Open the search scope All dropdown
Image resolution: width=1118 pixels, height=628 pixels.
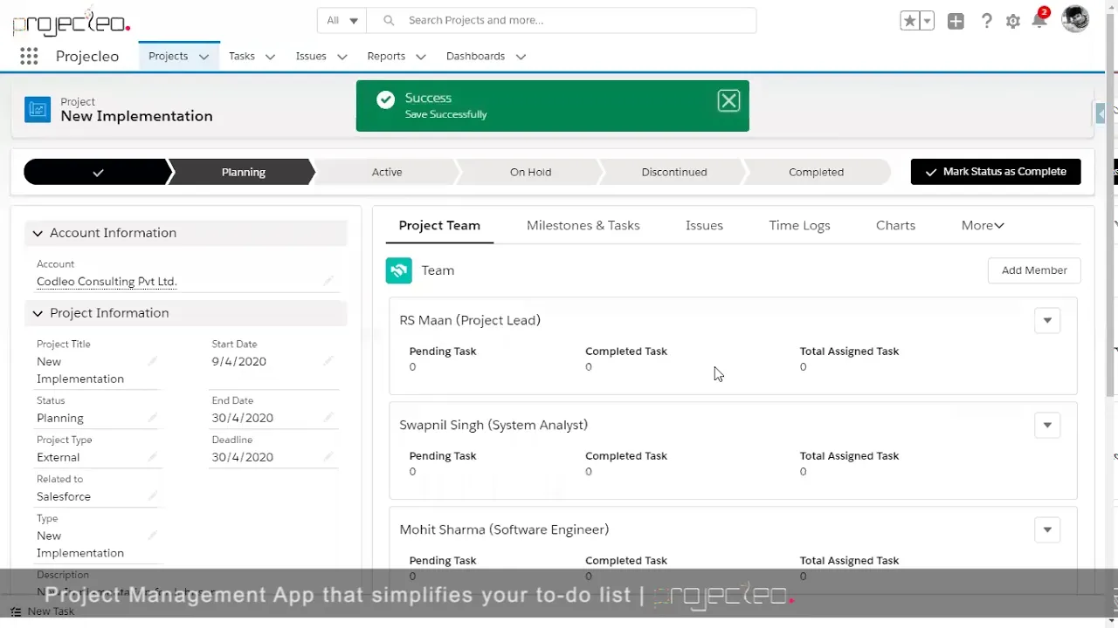coord(342,20)
